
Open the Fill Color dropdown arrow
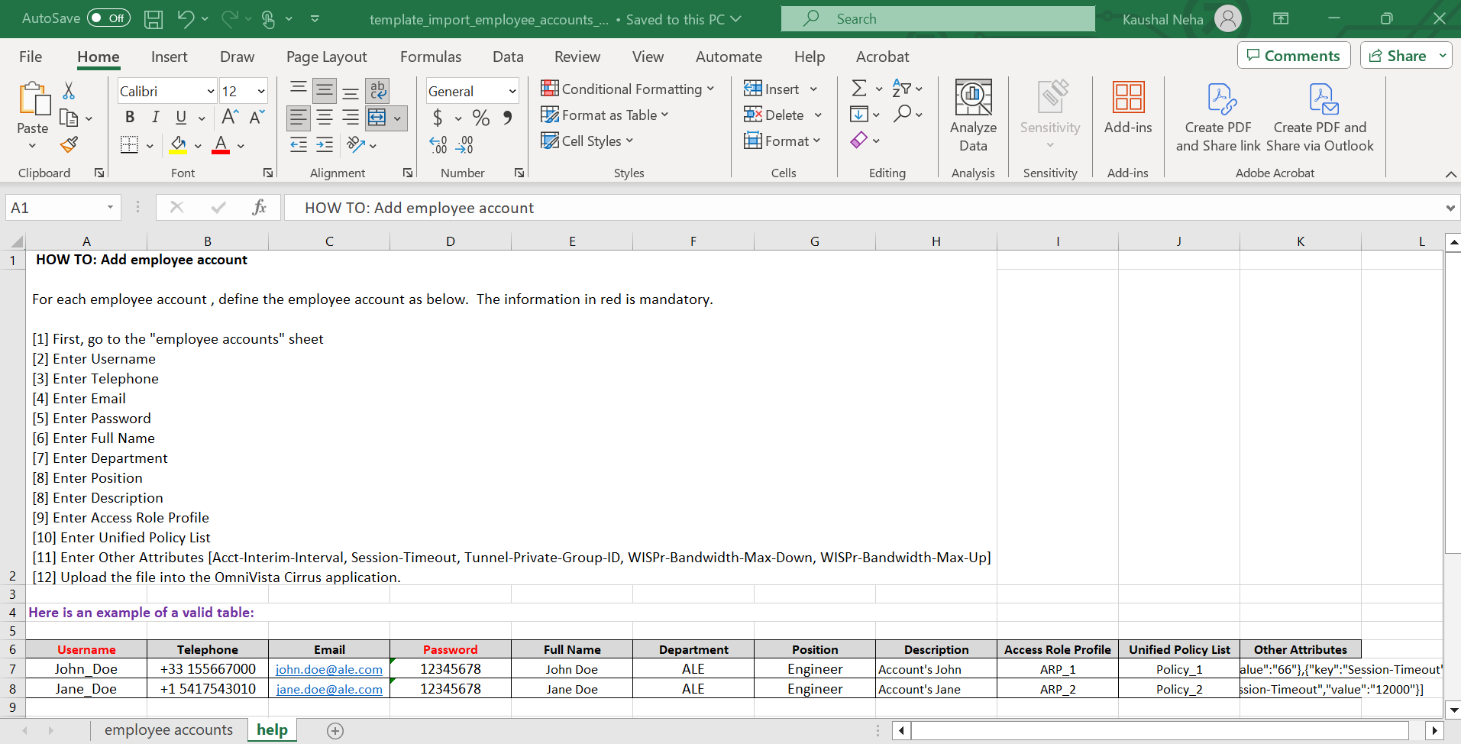[198, 145]
